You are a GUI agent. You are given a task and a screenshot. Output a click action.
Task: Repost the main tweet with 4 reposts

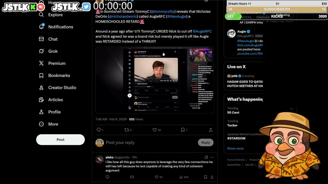click(x=126, y=130)
